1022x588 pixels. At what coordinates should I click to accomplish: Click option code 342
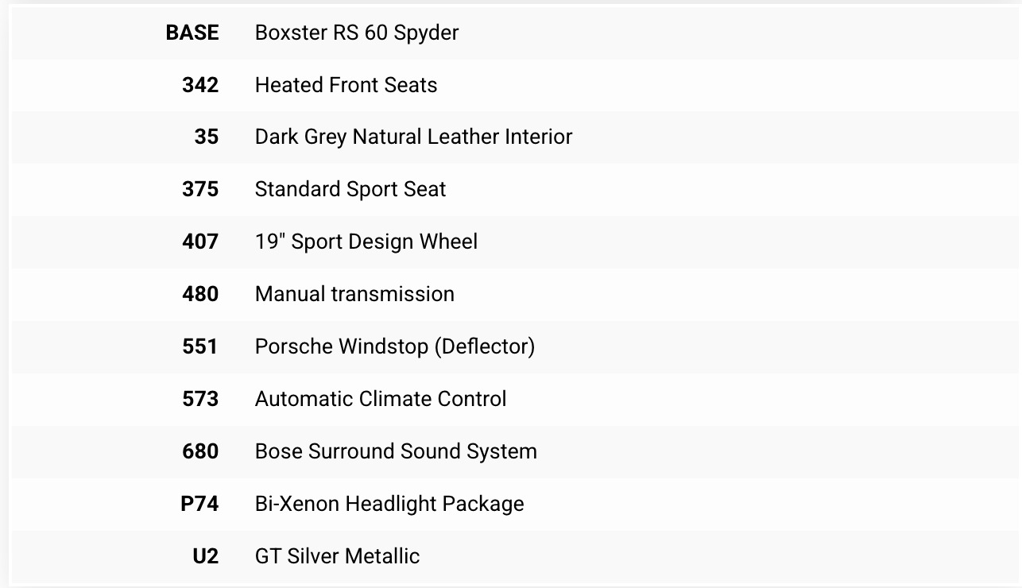tap(200, 85)
